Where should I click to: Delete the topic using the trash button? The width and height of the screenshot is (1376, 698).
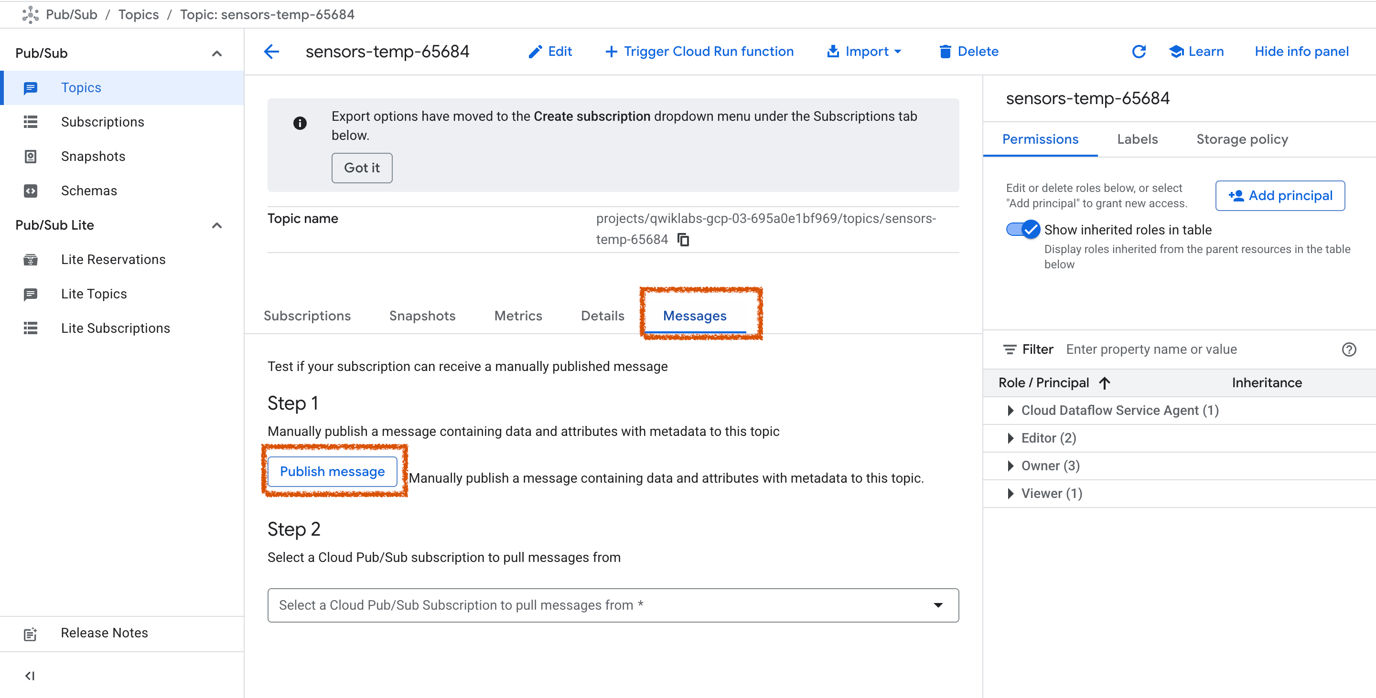click(968, 51)
